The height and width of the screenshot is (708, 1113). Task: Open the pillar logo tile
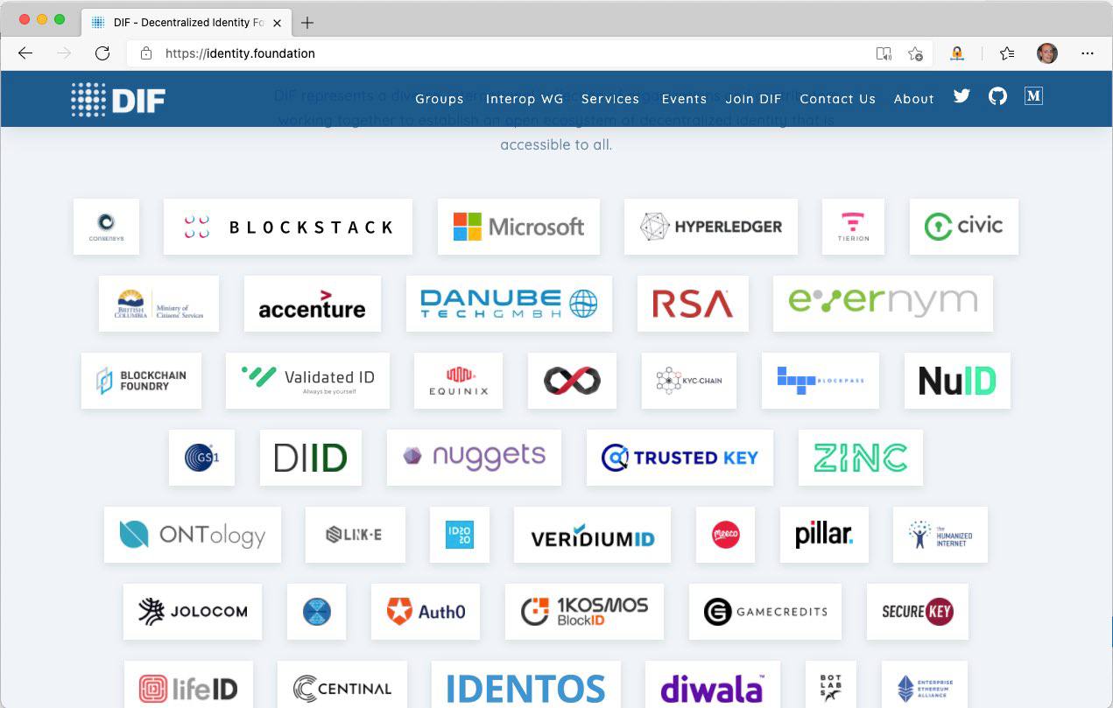click(x=824, y=535)
